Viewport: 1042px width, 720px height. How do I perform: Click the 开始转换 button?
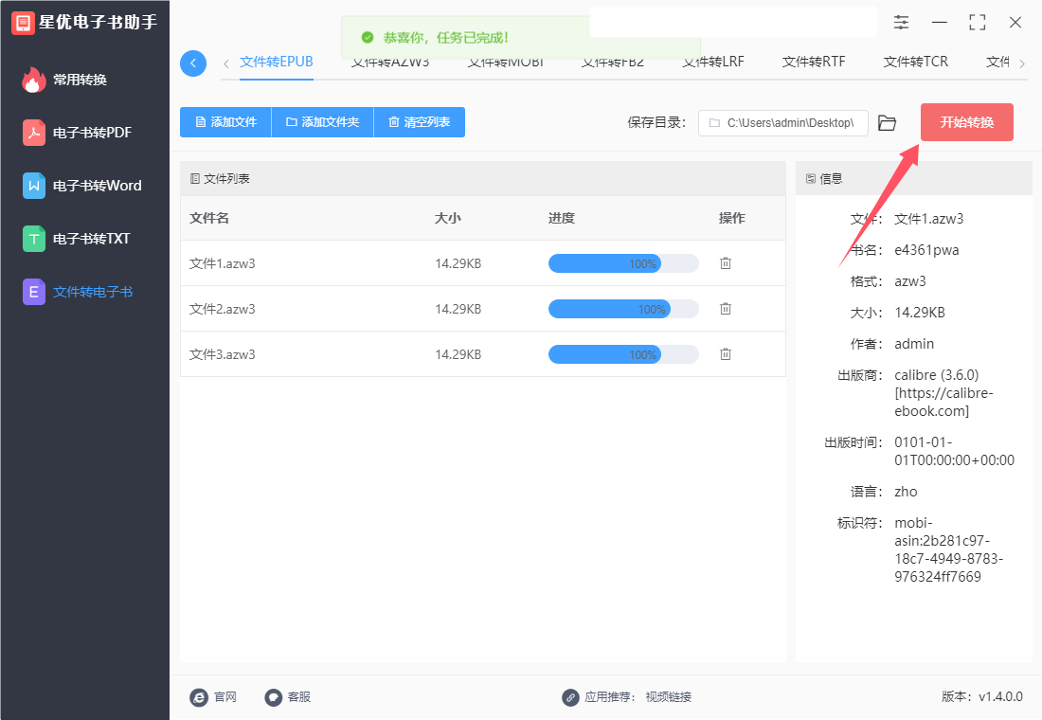[967, 122]
